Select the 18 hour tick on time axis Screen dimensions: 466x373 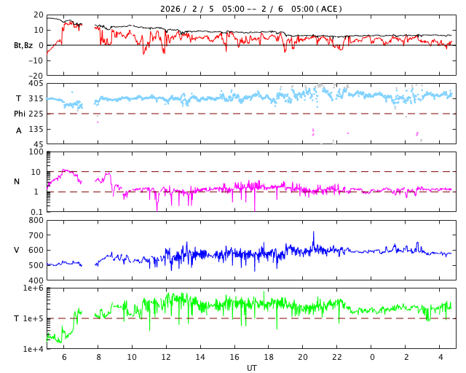pos(269,357)
